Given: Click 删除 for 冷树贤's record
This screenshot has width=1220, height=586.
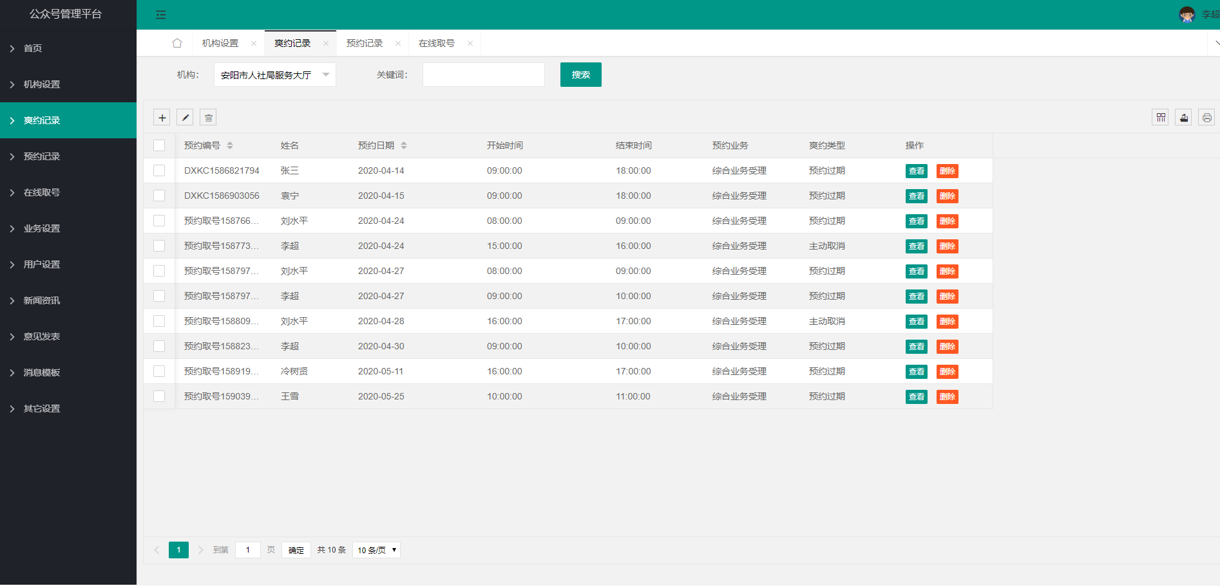Looking at the screenshot, I should [947, 372].
